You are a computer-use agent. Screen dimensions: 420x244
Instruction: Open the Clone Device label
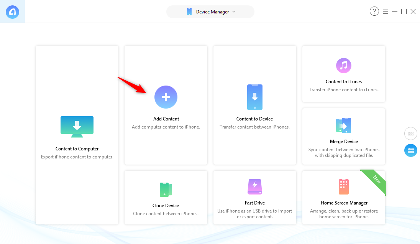point(166,205)
